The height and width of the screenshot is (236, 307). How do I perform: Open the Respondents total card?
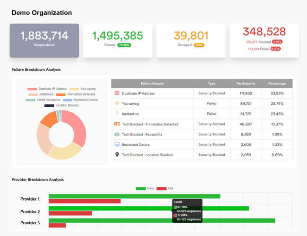coord(44,41)
